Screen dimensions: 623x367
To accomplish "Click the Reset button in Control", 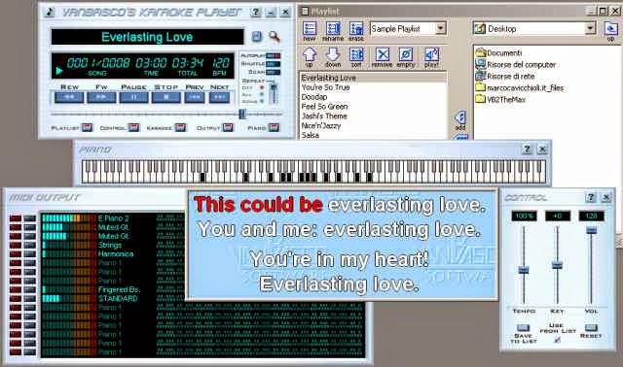I will coord(591,327).
